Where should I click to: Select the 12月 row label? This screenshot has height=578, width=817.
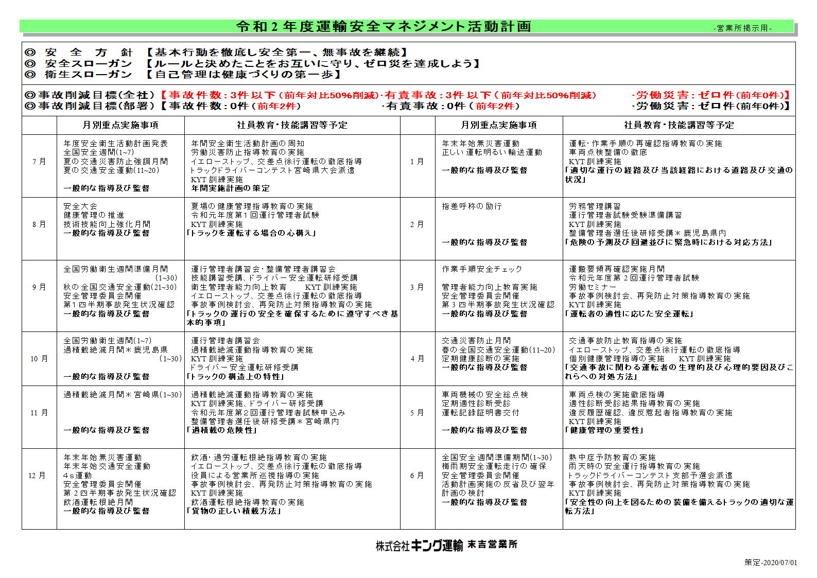(37, 475)
